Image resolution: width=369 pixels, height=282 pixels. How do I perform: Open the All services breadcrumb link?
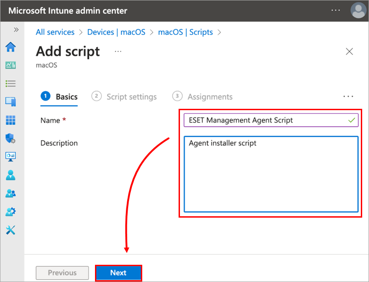click(55, 32)
